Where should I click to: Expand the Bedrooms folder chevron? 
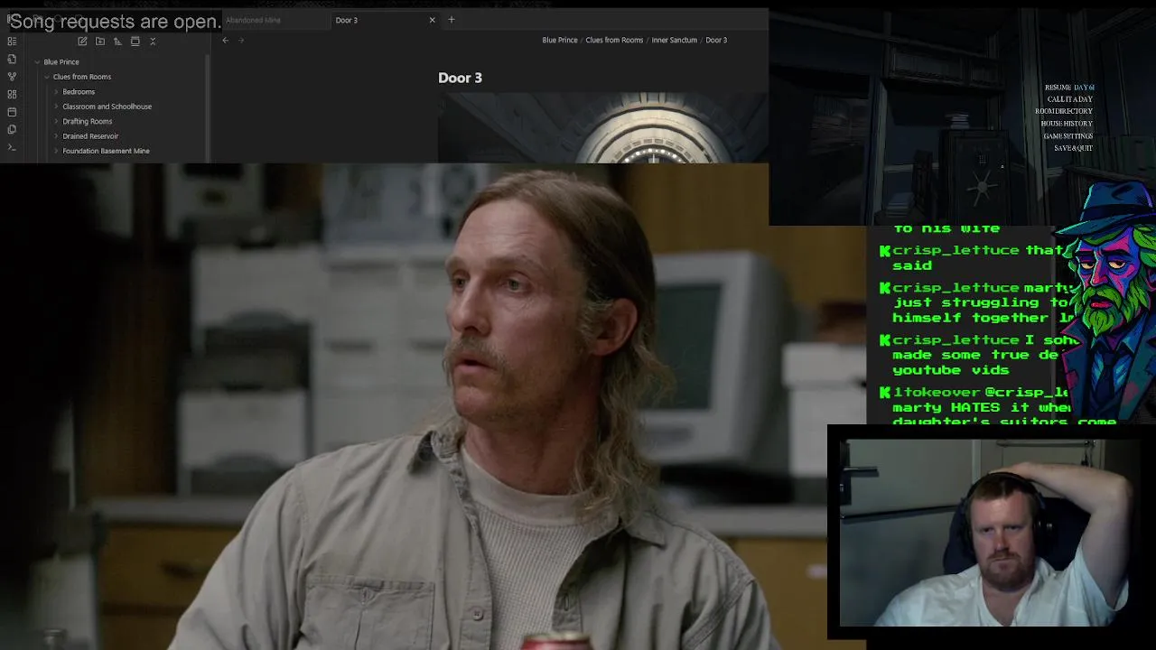tap(56, 92)
